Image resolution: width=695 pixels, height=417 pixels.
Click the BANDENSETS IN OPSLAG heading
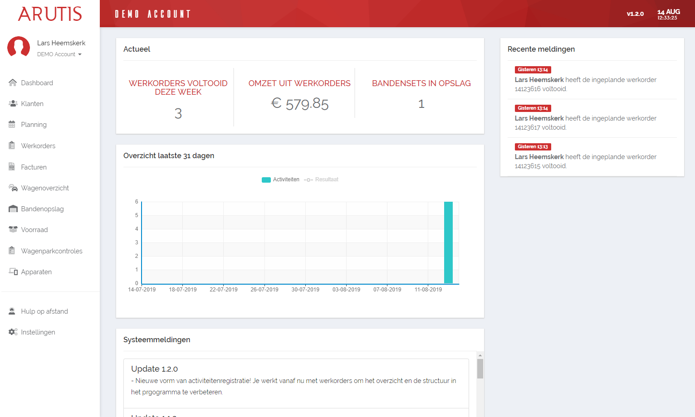pos(421,83)
